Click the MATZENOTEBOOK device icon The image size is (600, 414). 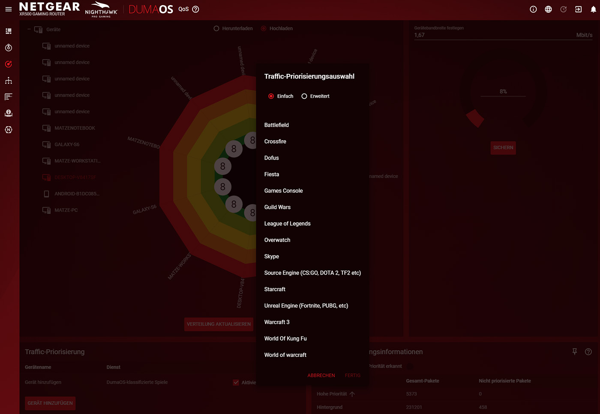pyautogui.click(x=47, y=128)
